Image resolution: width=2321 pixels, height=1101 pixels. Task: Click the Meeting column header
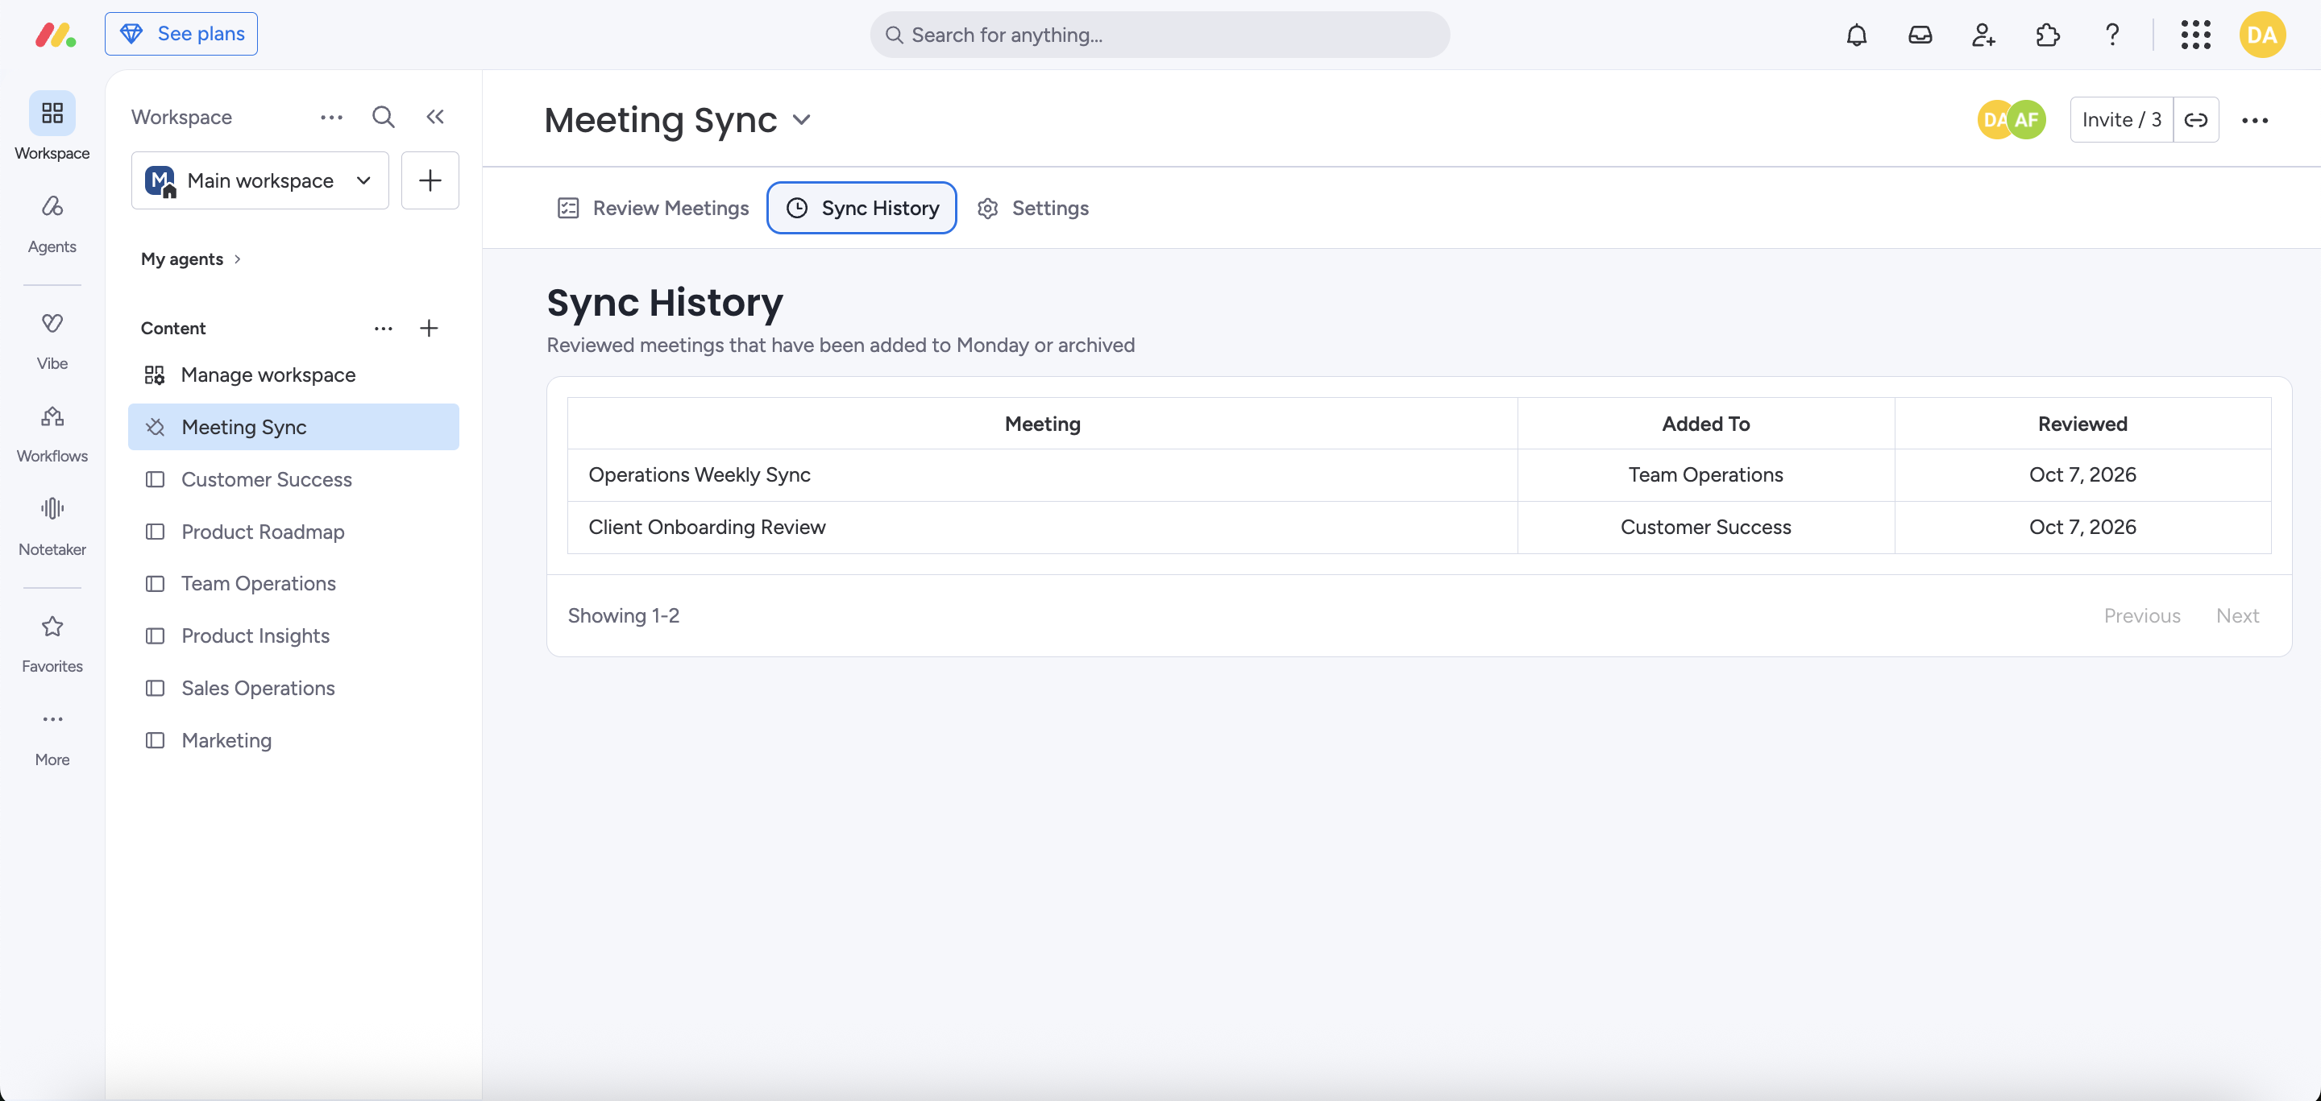click(x=1043, y=424)
